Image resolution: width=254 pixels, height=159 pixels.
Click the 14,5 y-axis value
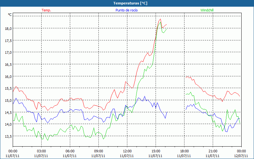[x=9, y=113]
